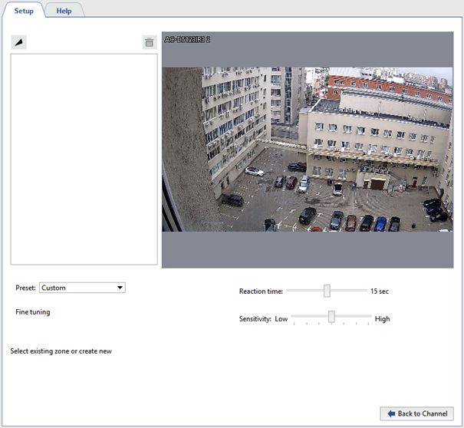Click the Select existing zone hint text
The height and width of the screenshot is (428, 464).
[x=61, y=351]
